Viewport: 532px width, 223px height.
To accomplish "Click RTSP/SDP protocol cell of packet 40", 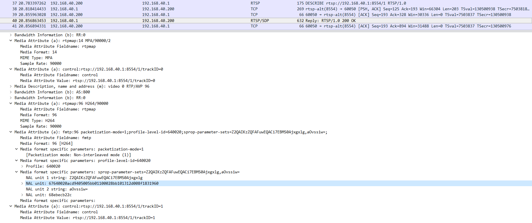I will pos(260,21).
